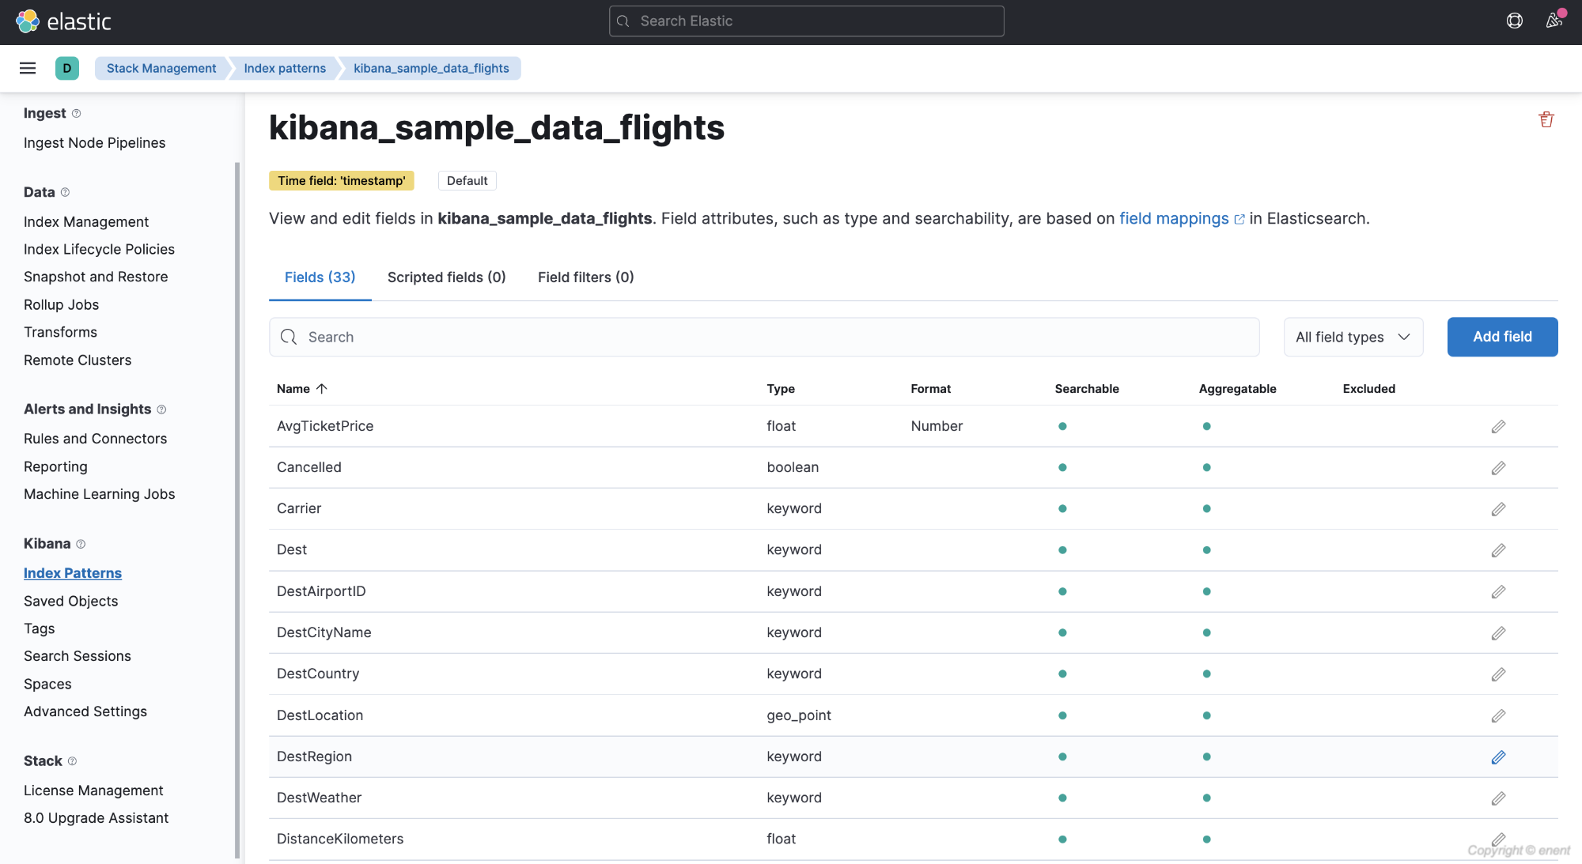1582x864 pixels.
Task: Open Rules and Connectors
Action: click(95, 439)
